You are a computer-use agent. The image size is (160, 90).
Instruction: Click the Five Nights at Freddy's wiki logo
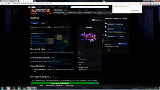tap(41, 11)
